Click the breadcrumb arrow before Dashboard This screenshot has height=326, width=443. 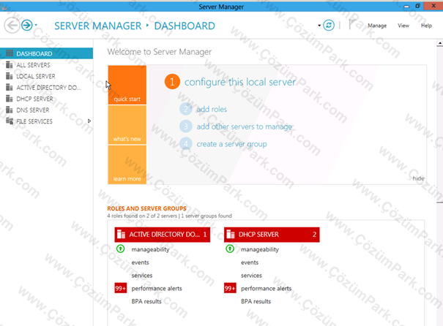pyautogui.click(x=147, y=26)
